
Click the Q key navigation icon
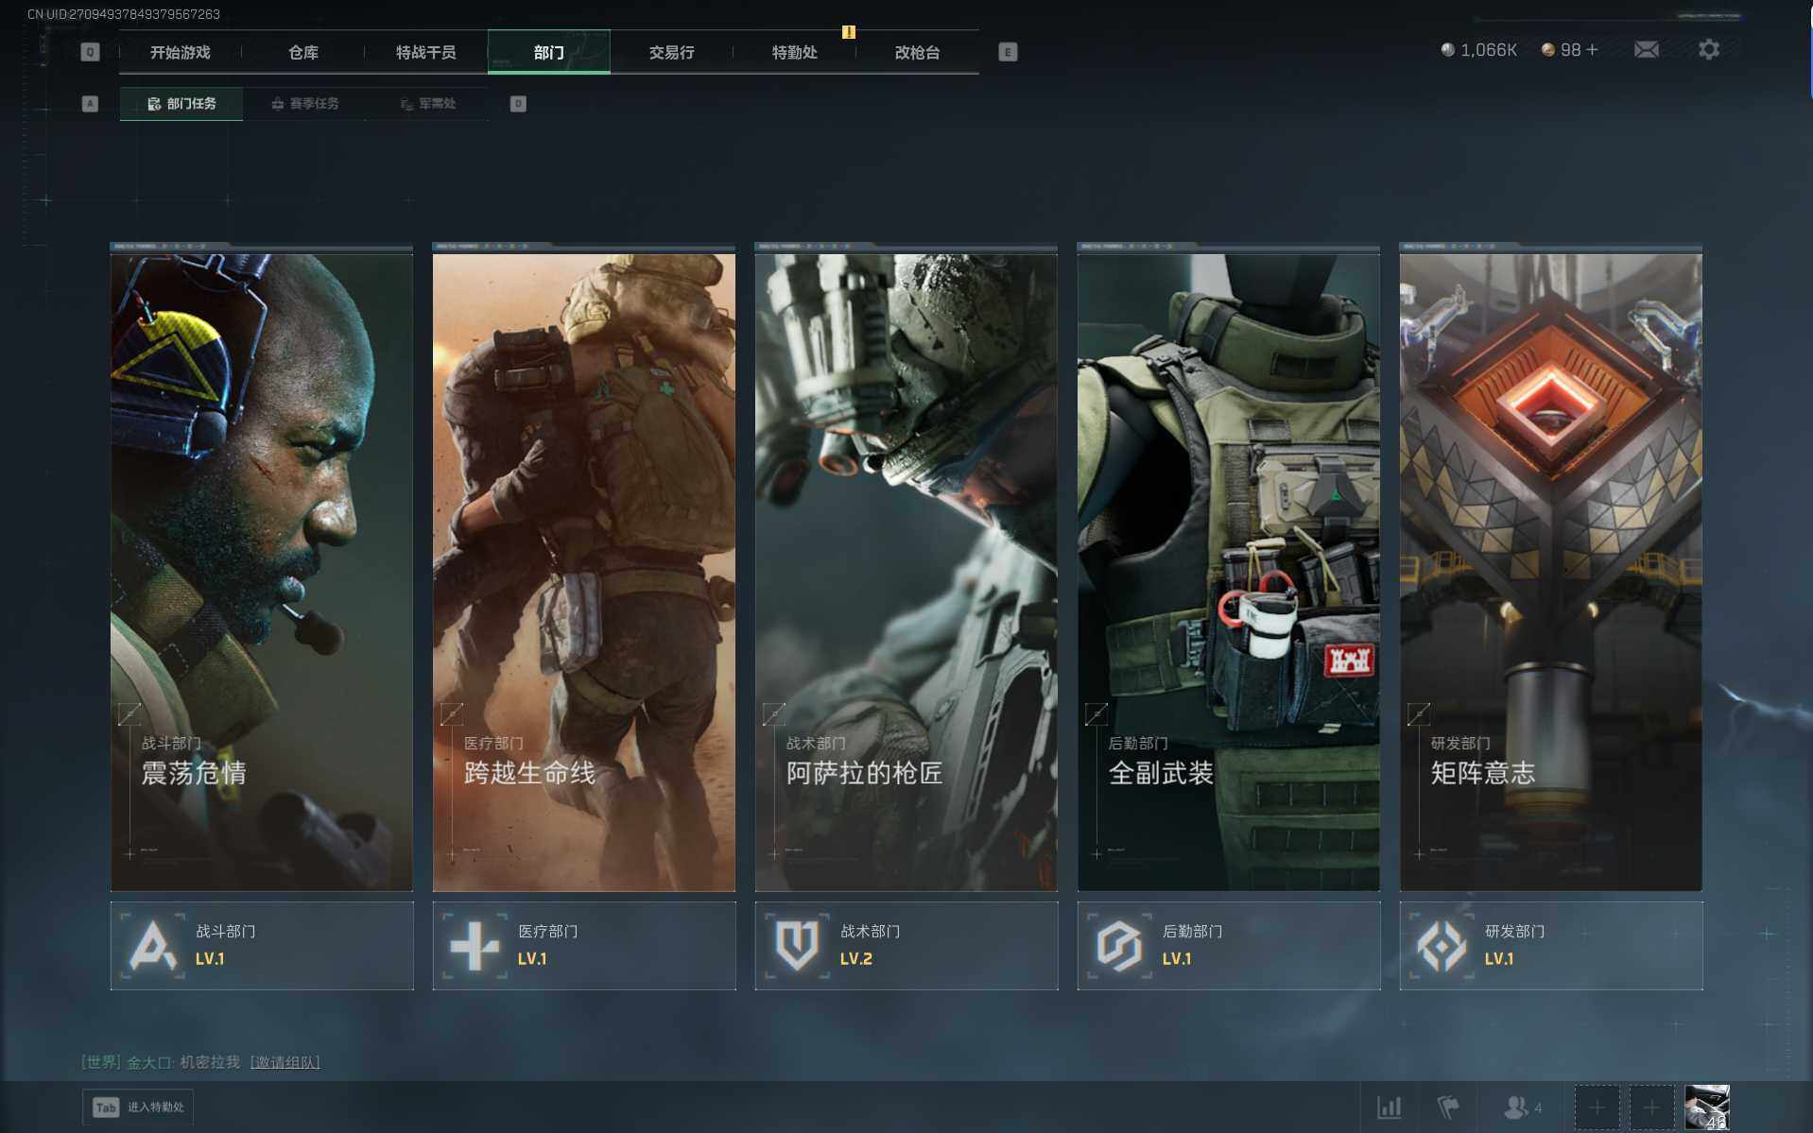click(90, 52)
